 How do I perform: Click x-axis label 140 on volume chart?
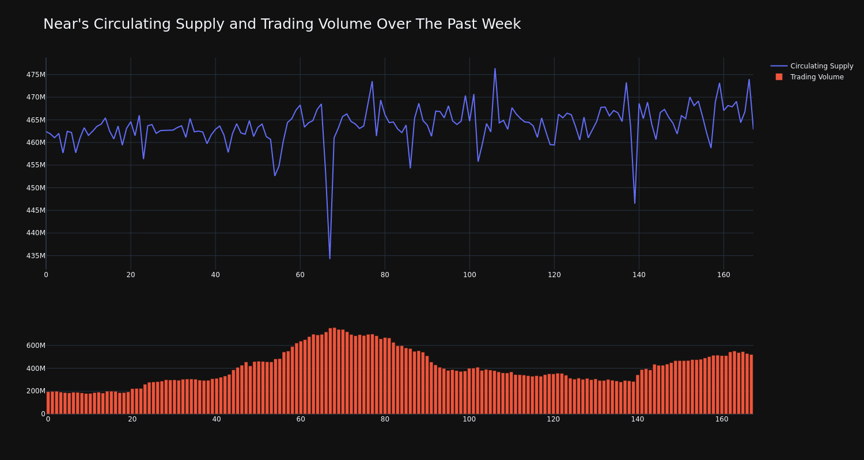click(x=638, y=419)
